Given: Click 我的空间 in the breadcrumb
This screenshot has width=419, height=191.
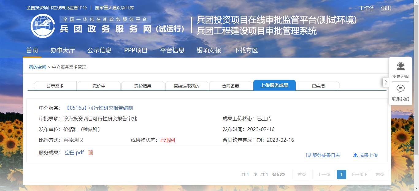Looking at the screenshot, I should pos(37,67).
